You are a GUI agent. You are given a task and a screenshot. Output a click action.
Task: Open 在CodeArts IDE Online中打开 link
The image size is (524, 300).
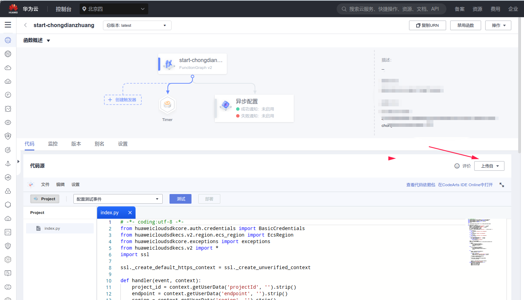(x=465, y=185)
